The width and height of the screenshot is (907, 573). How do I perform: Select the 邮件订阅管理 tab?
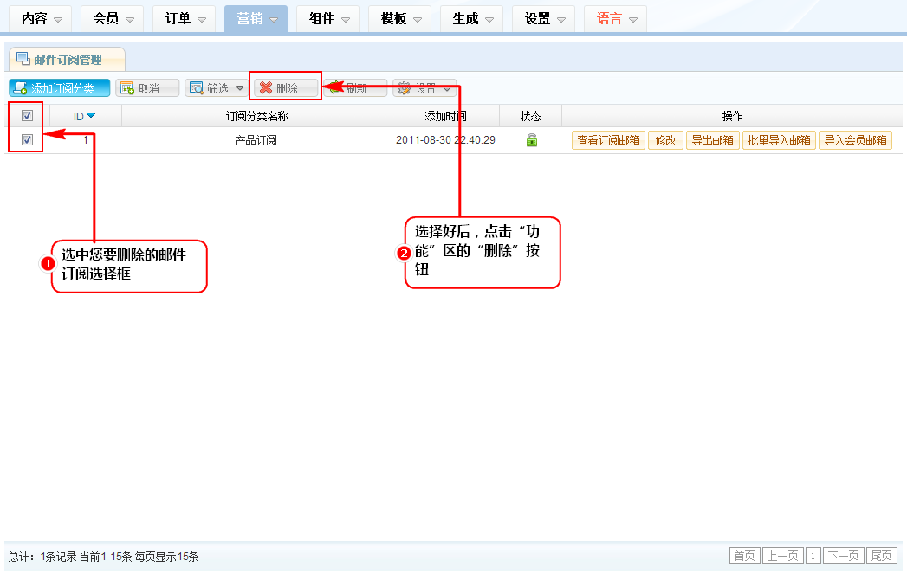(67, 60)
